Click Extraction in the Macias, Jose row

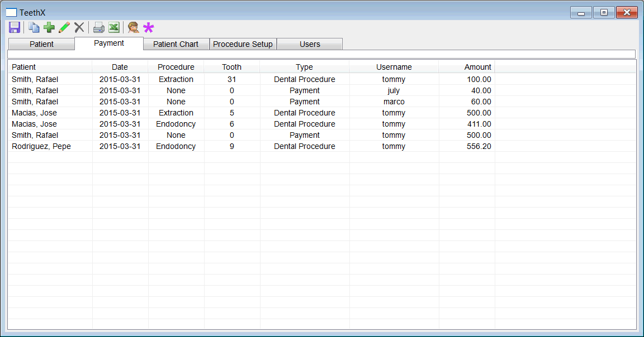click(176, 113)
